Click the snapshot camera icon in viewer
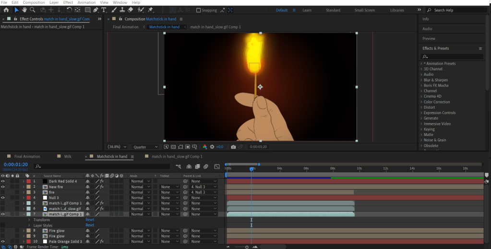Image resolution: width=491 pixels, height=249 pixels. coord(233,147)
